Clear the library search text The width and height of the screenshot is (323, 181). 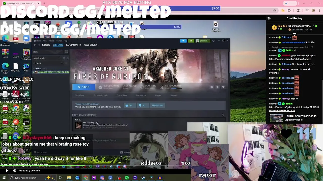62,63
